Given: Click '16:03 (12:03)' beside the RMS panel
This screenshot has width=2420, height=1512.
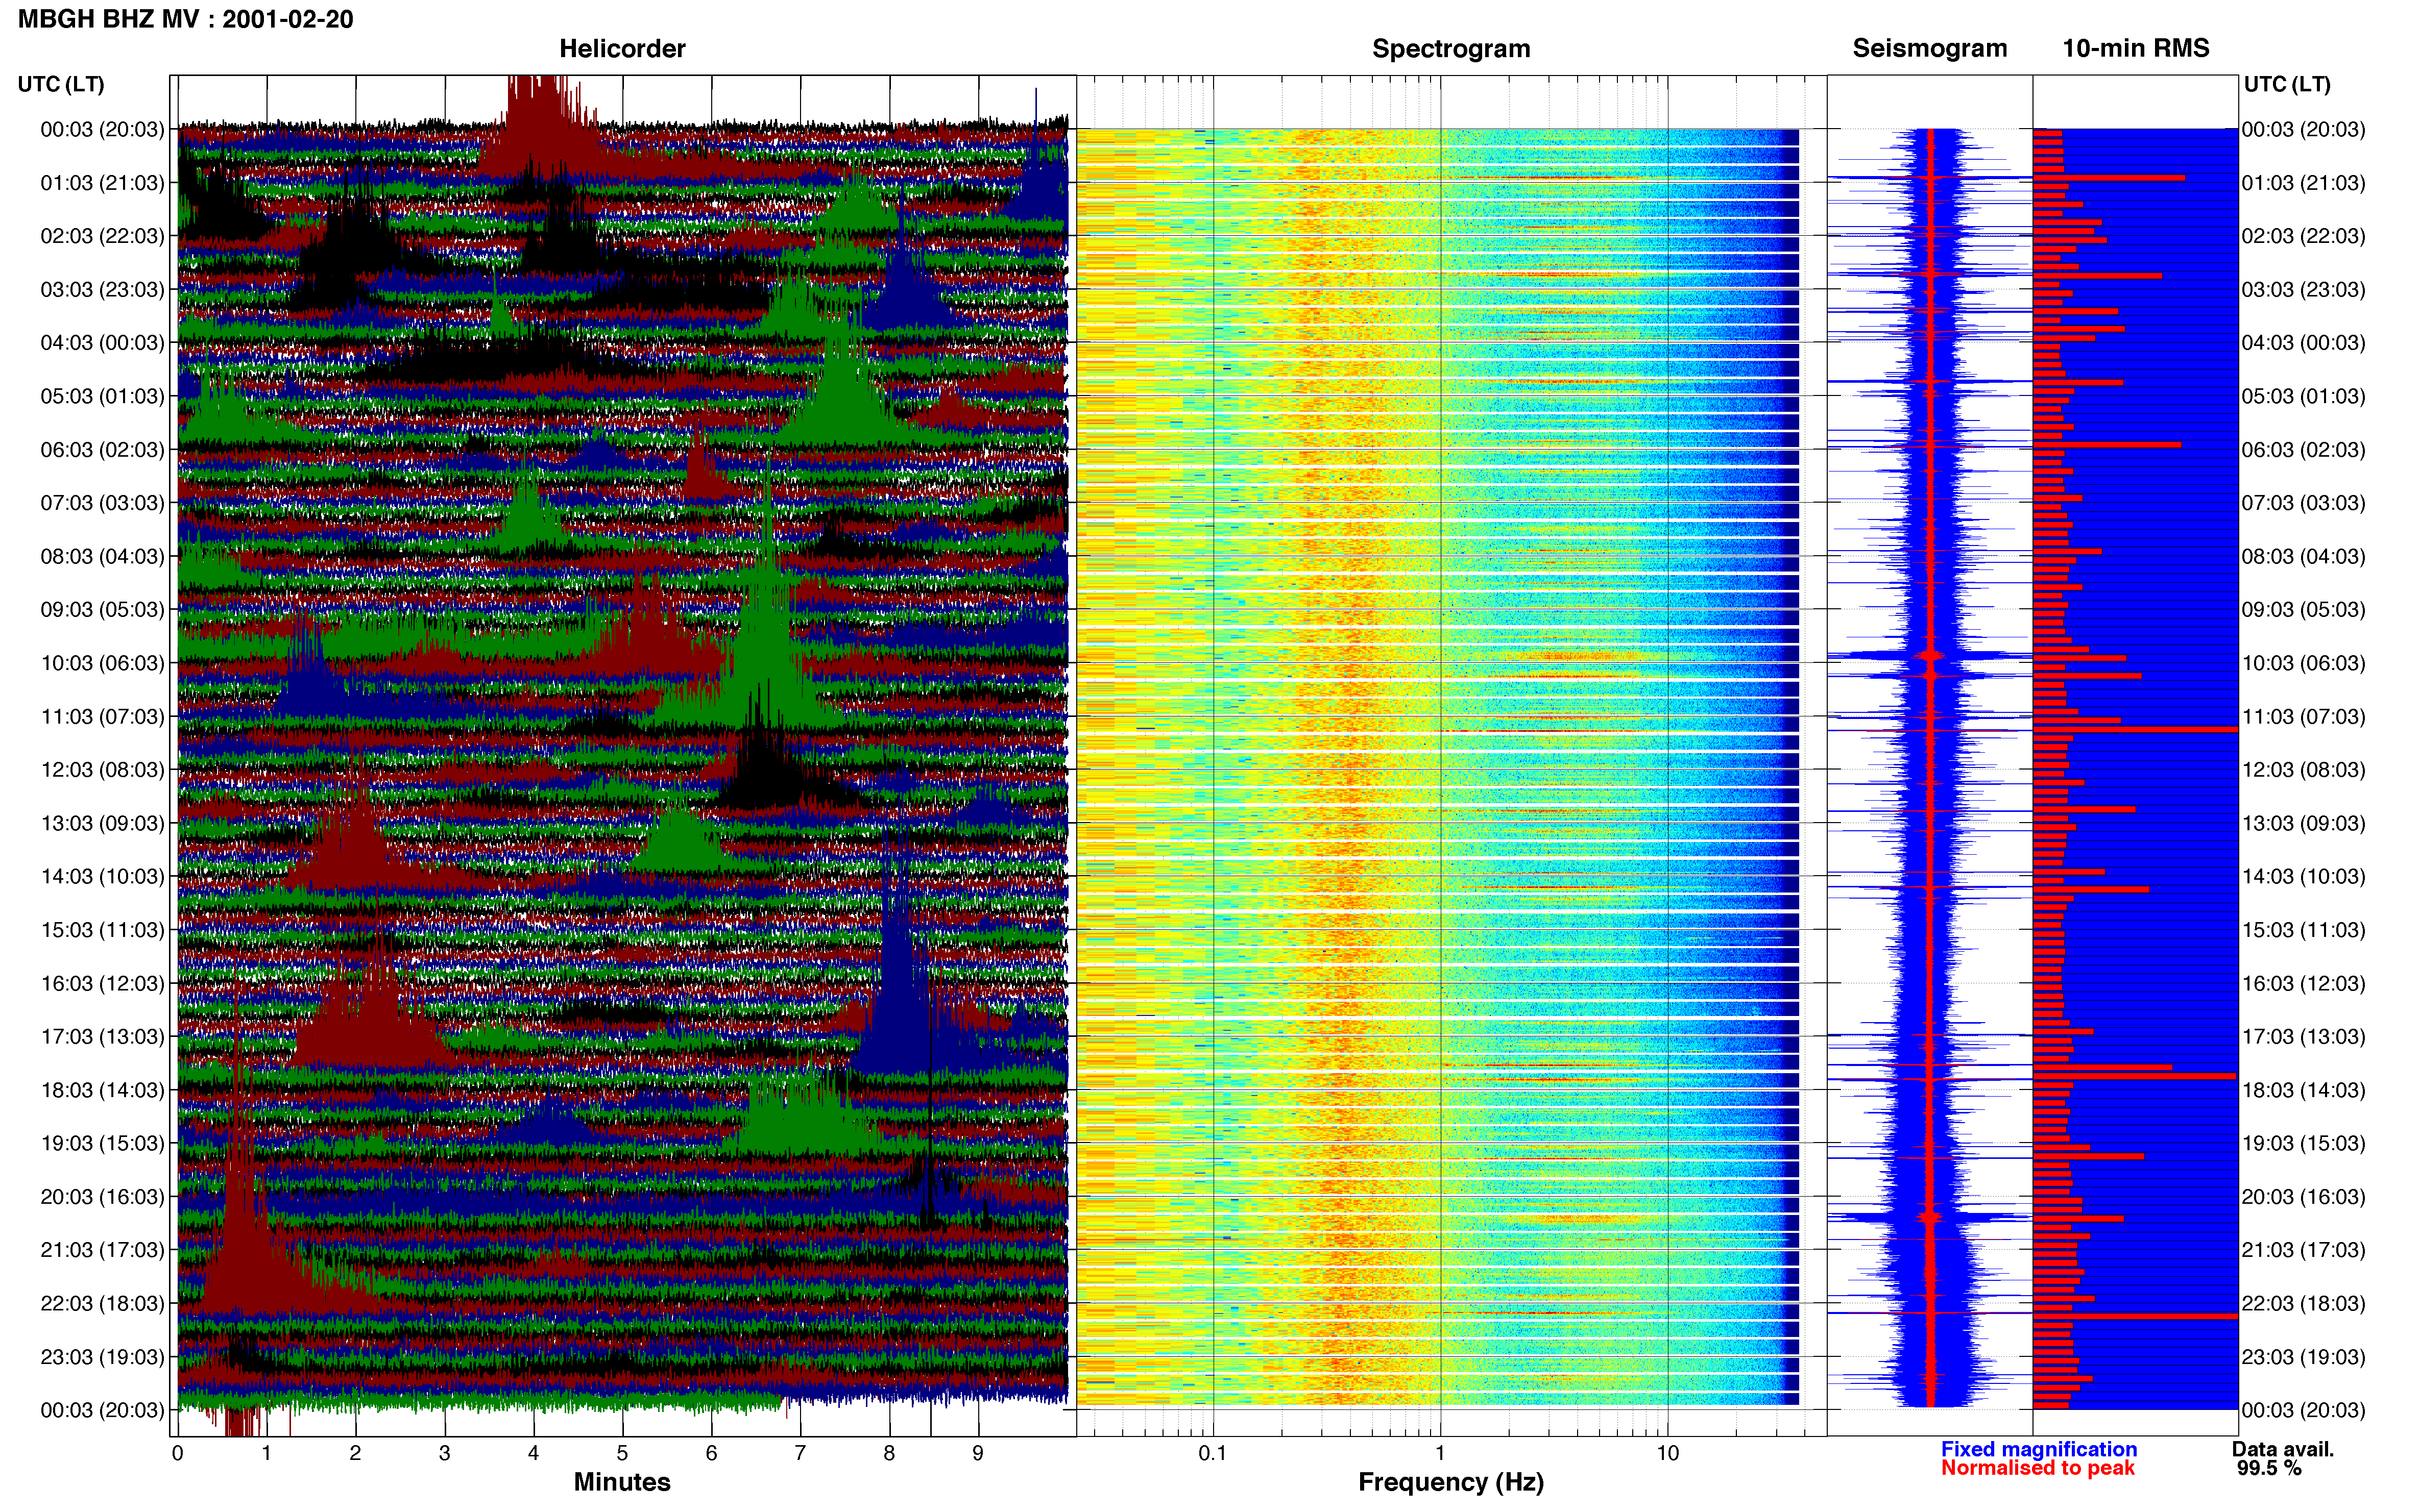Looking at the screenshot, I should click(2303, 983).
